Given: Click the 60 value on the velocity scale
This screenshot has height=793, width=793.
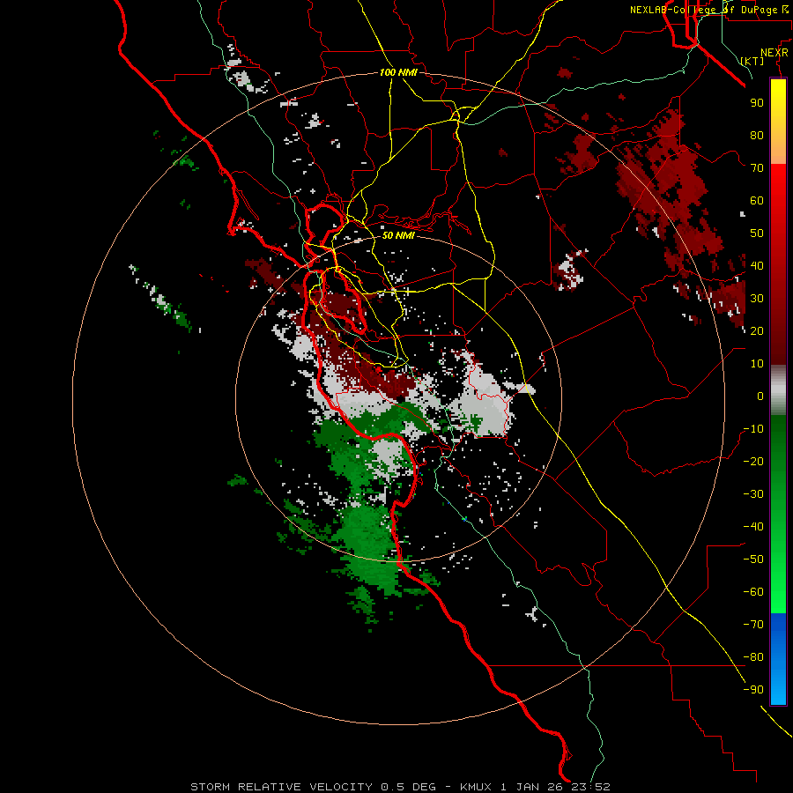Looking at the screenshot, I should coord(757,201).
